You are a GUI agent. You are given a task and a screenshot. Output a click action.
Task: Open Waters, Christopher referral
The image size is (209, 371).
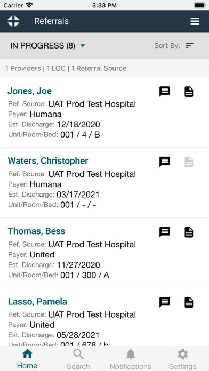pos(48,161)
